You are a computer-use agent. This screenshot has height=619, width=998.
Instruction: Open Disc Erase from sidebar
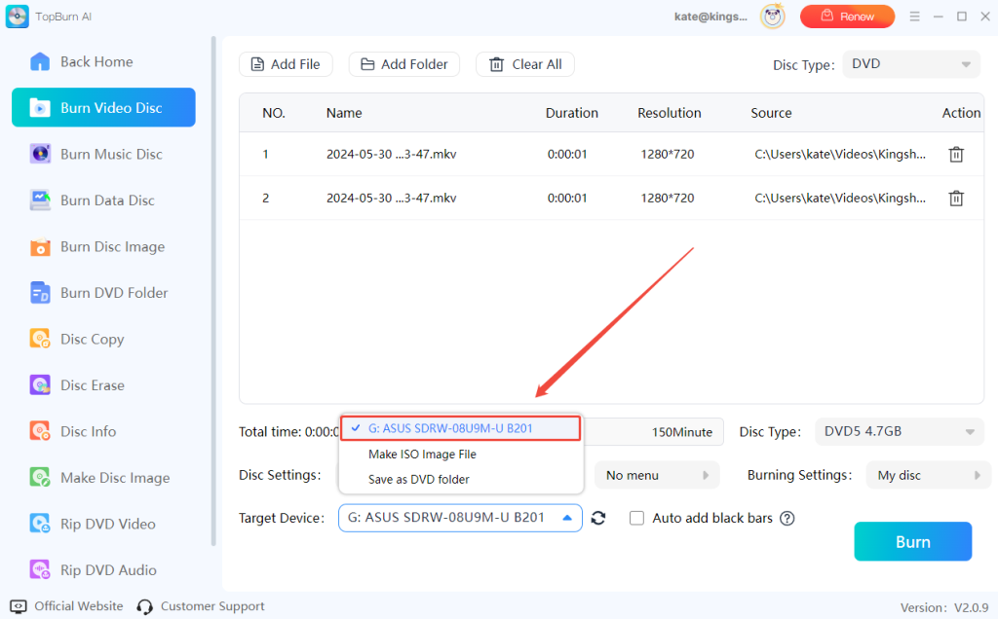(x=92, y=385)
